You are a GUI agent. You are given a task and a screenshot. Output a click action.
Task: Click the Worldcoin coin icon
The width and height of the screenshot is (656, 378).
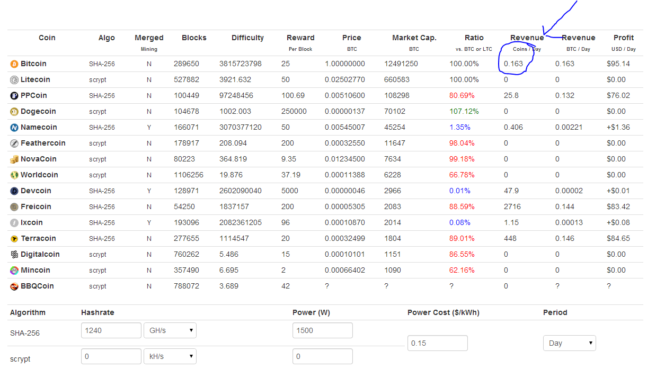(14, 175)
